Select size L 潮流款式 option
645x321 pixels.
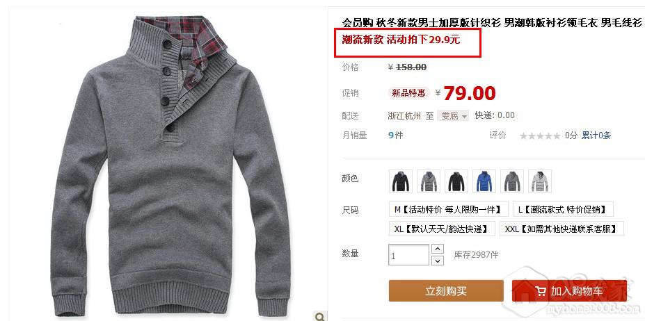(x=563, y=209)
